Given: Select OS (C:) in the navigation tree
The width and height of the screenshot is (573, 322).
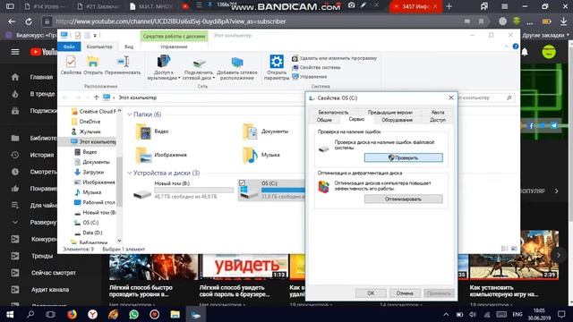Looking at the screenshot, I should [87, 223].
